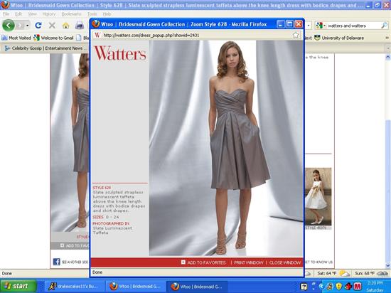Open the Tools menu
391x293 pixels.
(92, 14)
